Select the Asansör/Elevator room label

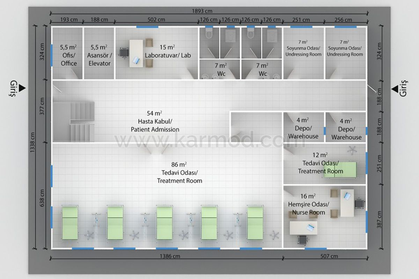pyautogui.click(x=99, y=55)
